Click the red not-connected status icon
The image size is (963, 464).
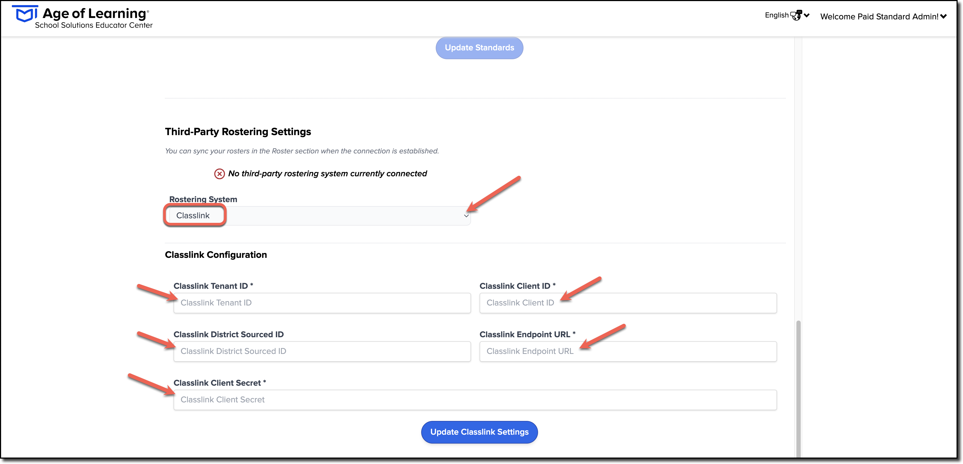pyautogui.click(x=219, y=174)
